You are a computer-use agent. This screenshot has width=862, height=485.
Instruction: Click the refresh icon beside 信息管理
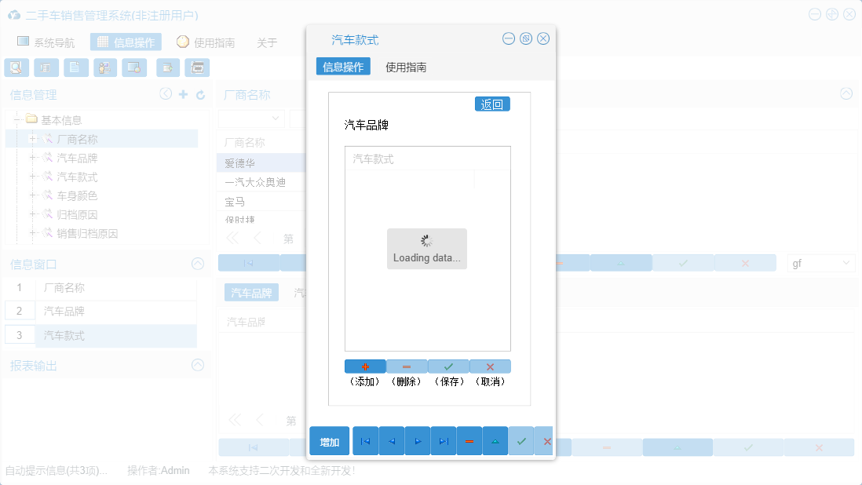[x=199, y=93]
